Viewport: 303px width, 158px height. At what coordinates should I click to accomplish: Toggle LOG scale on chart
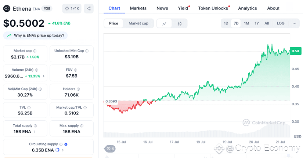(x=281, y=23)
